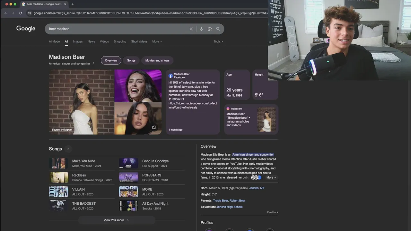Viewport: 411px width, 231px height.
Task: Close the beer madison browser tab
Action: [x=65, y=4]
